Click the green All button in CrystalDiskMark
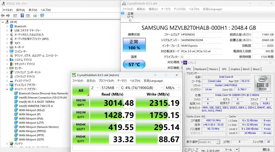The height and width of the screenshot is (152, 275). pyautogui.click(x=81, y=90)
